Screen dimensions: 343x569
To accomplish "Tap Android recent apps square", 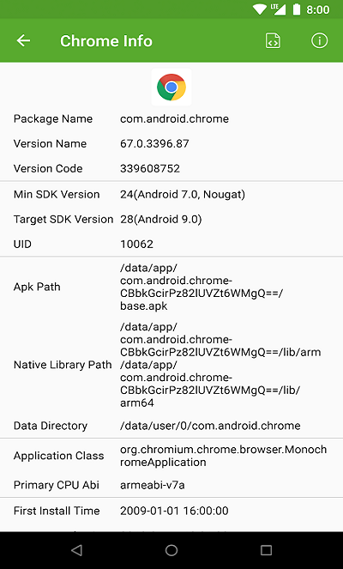I will click(x=266, y=550).
